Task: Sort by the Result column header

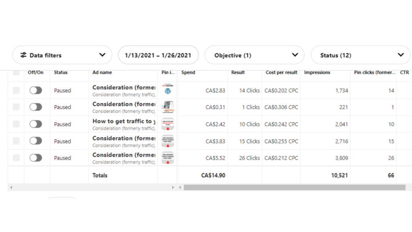Action: click(238, 72)
